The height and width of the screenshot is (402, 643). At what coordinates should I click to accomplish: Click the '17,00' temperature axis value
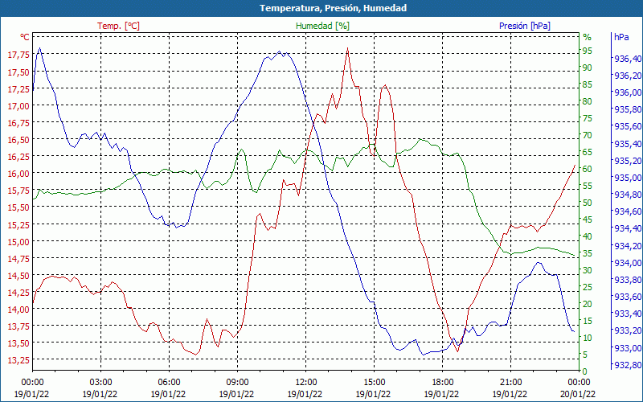(x=18, y=106)
